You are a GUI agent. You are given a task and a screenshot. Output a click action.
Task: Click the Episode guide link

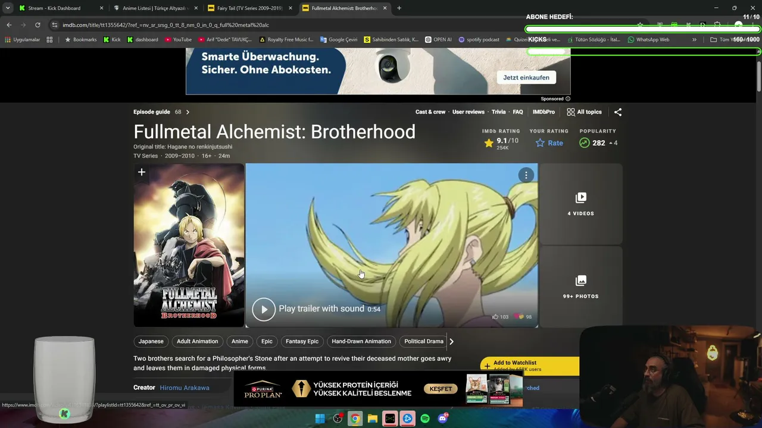[x=152, y=112]
